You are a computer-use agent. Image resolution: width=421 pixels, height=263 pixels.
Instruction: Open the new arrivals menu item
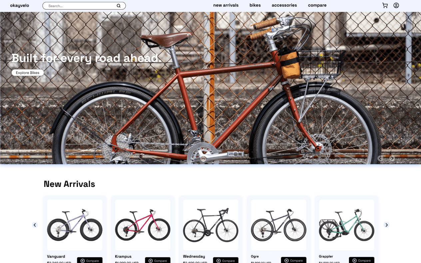[226, 5]
